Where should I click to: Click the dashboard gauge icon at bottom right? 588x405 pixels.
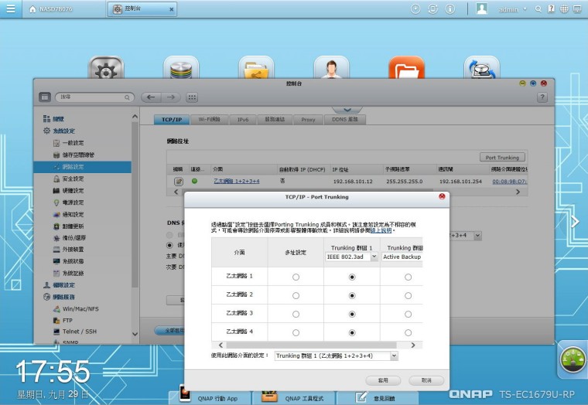(571, 360)
